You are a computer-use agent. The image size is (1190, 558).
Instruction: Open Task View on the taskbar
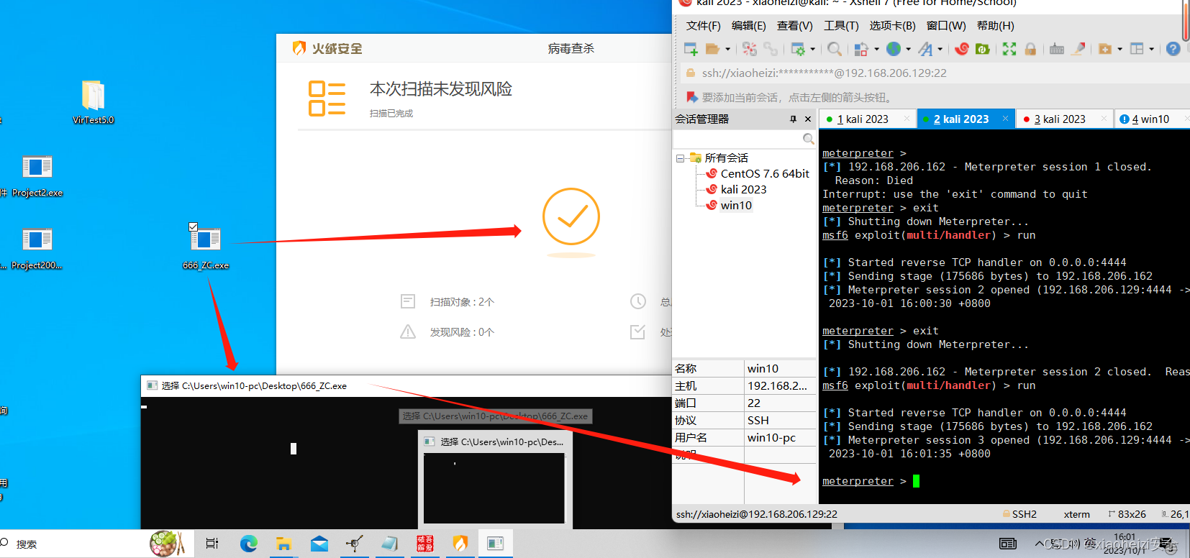(212, 544)
